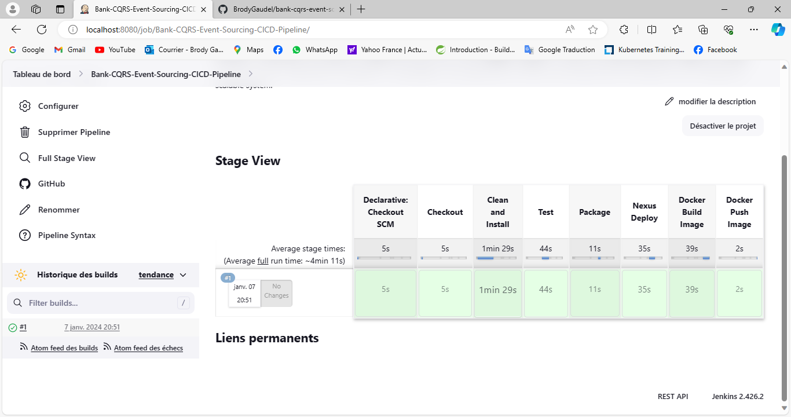The height and width of the screenshot is (417, 791).
Task: Open the Google bookmark
Action: coord(27,50)
